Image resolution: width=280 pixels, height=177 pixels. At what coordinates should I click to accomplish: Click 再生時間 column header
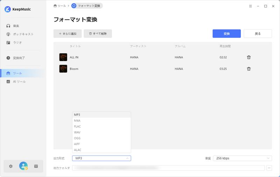point(225,46)
